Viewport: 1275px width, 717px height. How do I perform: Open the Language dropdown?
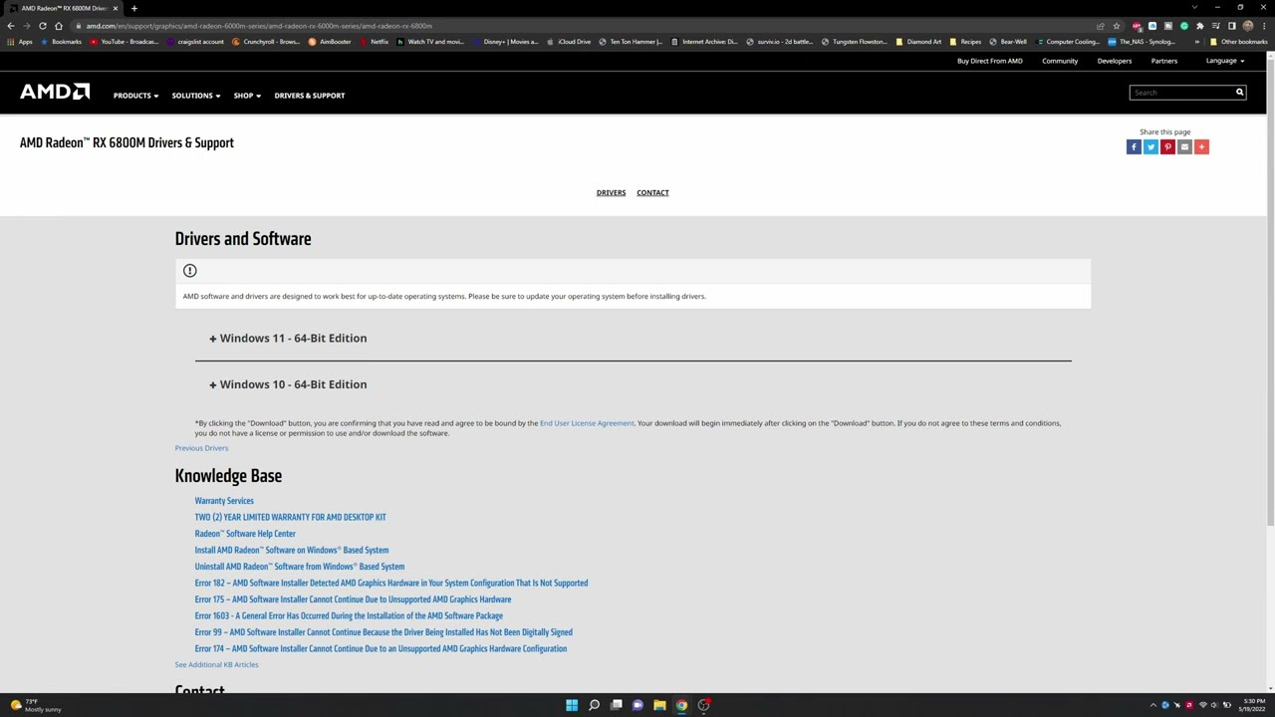(1224, 61)
